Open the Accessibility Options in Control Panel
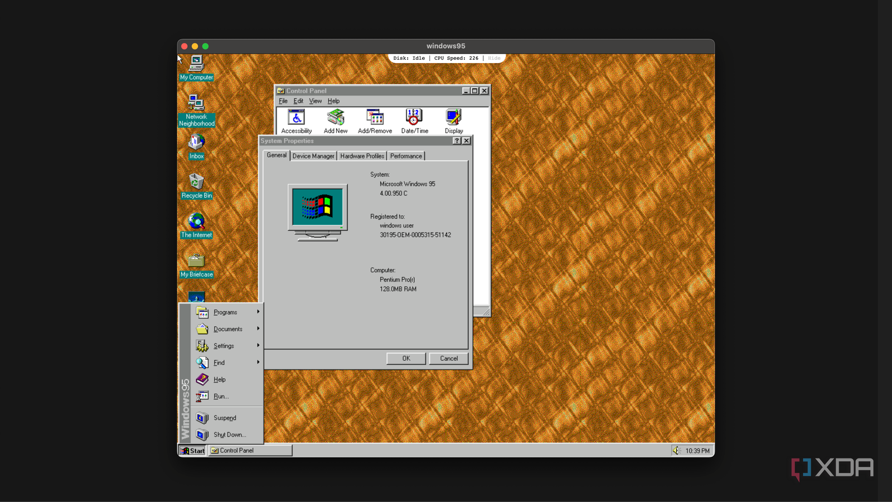Viewport: 892px width, 502px height. [296, 117]
